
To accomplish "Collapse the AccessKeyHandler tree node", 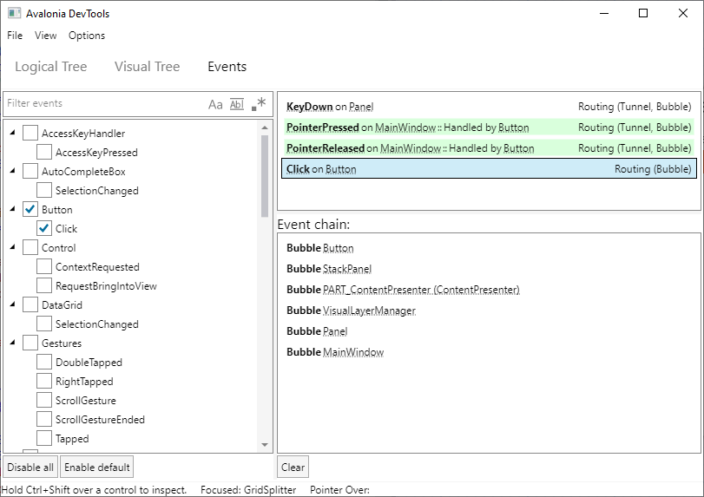I will coord(12,134).
